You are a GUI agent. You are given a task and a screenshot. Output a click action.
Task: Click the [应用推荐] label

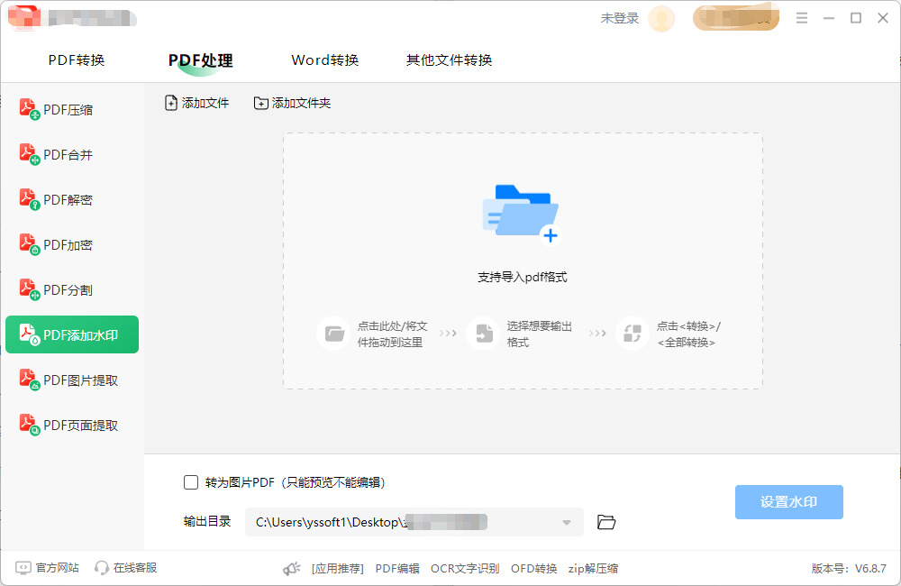click(338, 569)
